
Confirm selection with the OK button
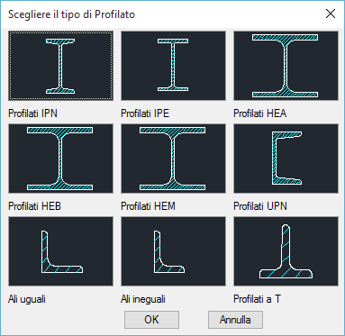tap(151, 320)
